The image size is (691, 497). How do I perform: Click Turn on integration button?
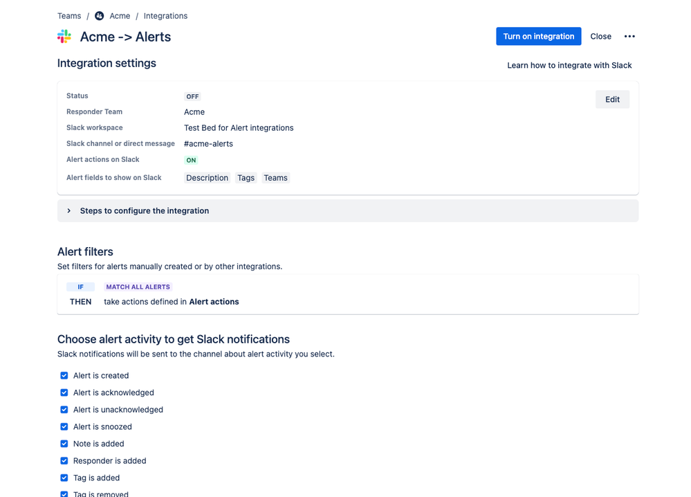pyautogui.click(x=539, y=36)
